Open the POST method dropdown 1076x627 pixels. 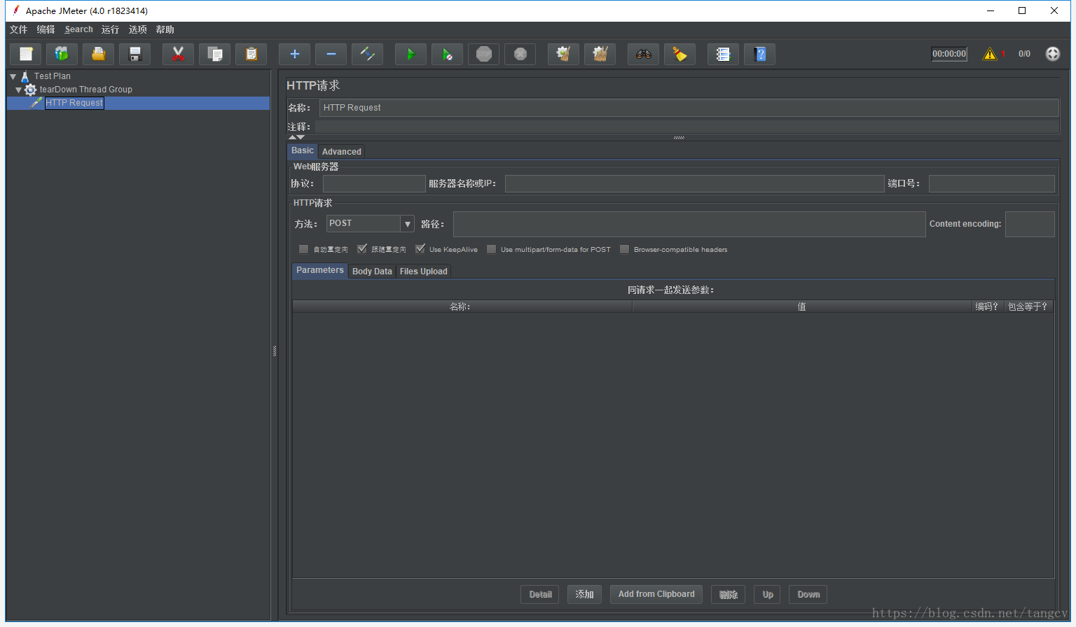[407, 224]
